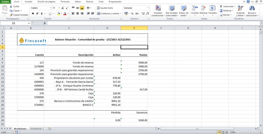
Task: Click the Excel help question mark
Action: coord(248,2)
